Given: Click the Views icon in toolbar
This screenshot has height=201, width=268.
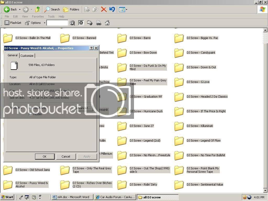Looking at the screenshot, I should [x=122, y=10].
